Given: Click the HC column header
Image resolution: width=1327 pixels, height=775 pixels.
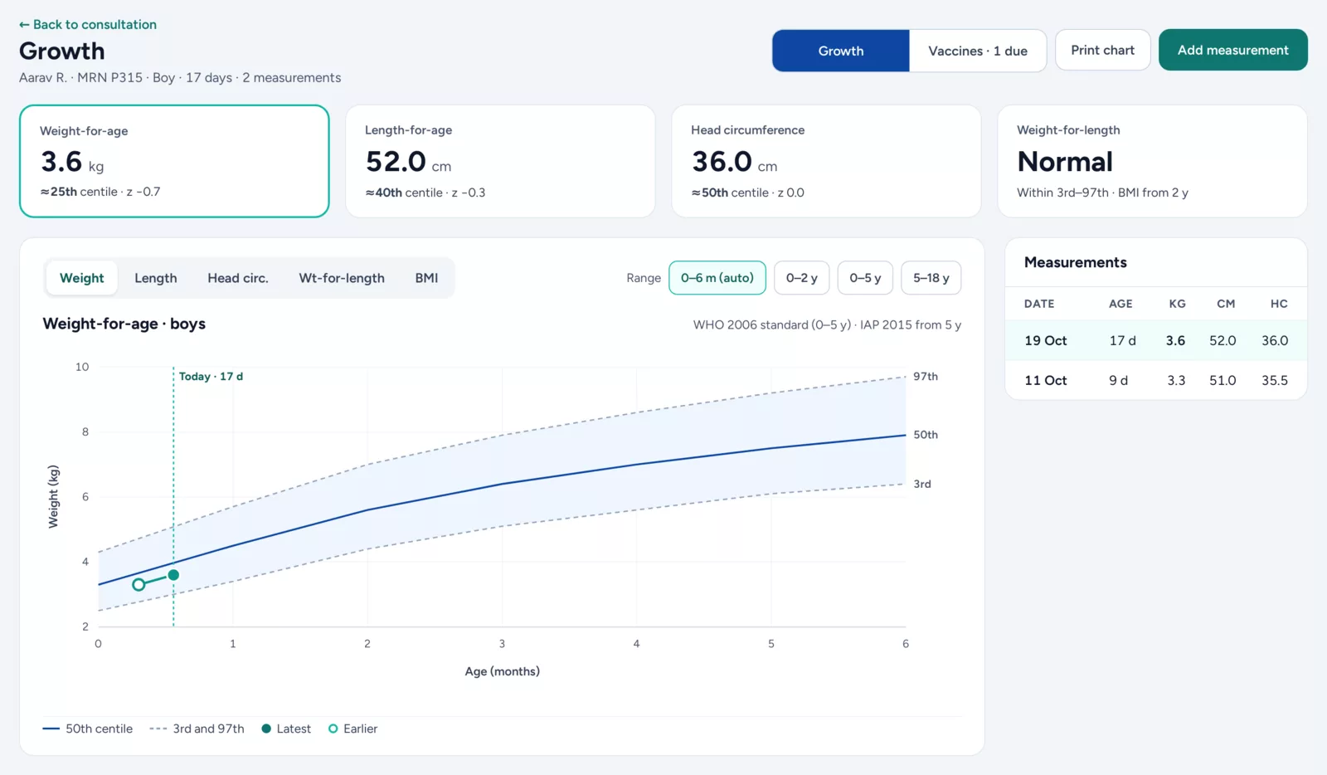Looking at the screenshot, I should click(x=1279, y=304).
